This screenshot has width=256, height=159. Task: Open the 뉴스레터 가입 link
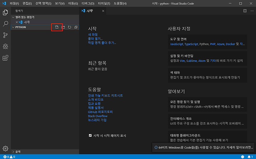coord(97,120)
